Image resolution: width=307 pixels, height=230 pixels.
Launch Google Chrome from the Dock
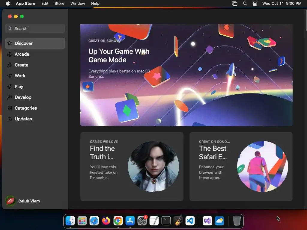(118, 221)
